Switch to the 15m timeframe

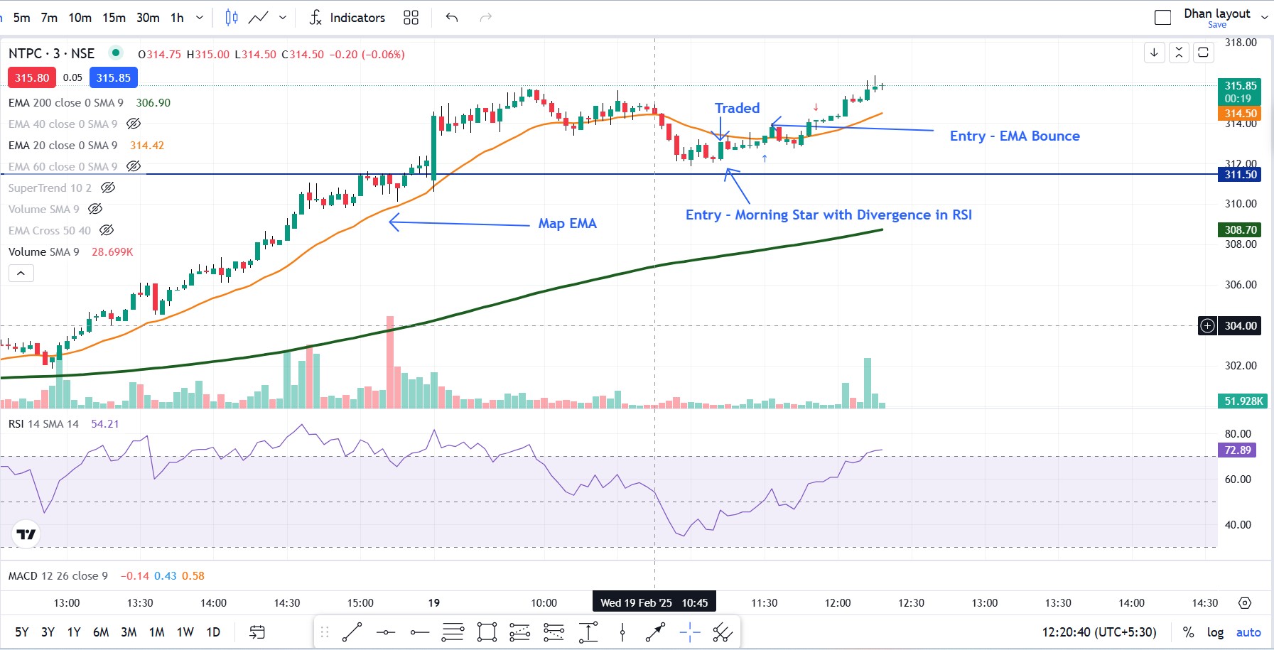click(x=114, y=17)
